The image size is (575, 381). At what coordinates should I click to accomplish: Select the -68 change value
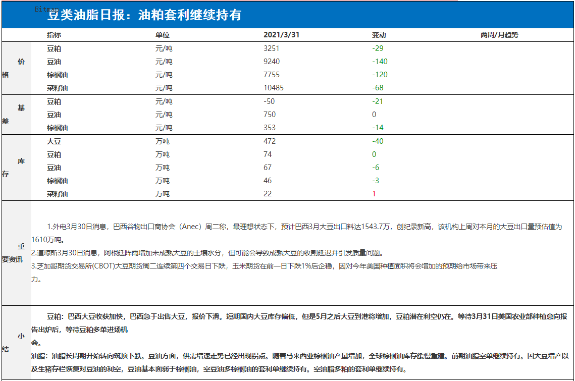pos(378,88)
